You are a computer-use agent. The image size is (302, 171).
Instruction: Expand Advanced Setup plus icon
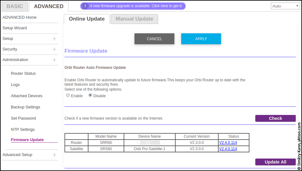click(x=54, y=155)
